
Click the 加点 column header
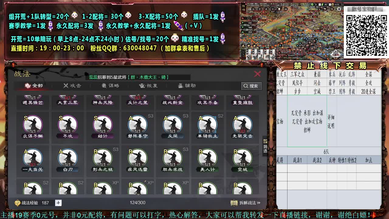[368, 160]
